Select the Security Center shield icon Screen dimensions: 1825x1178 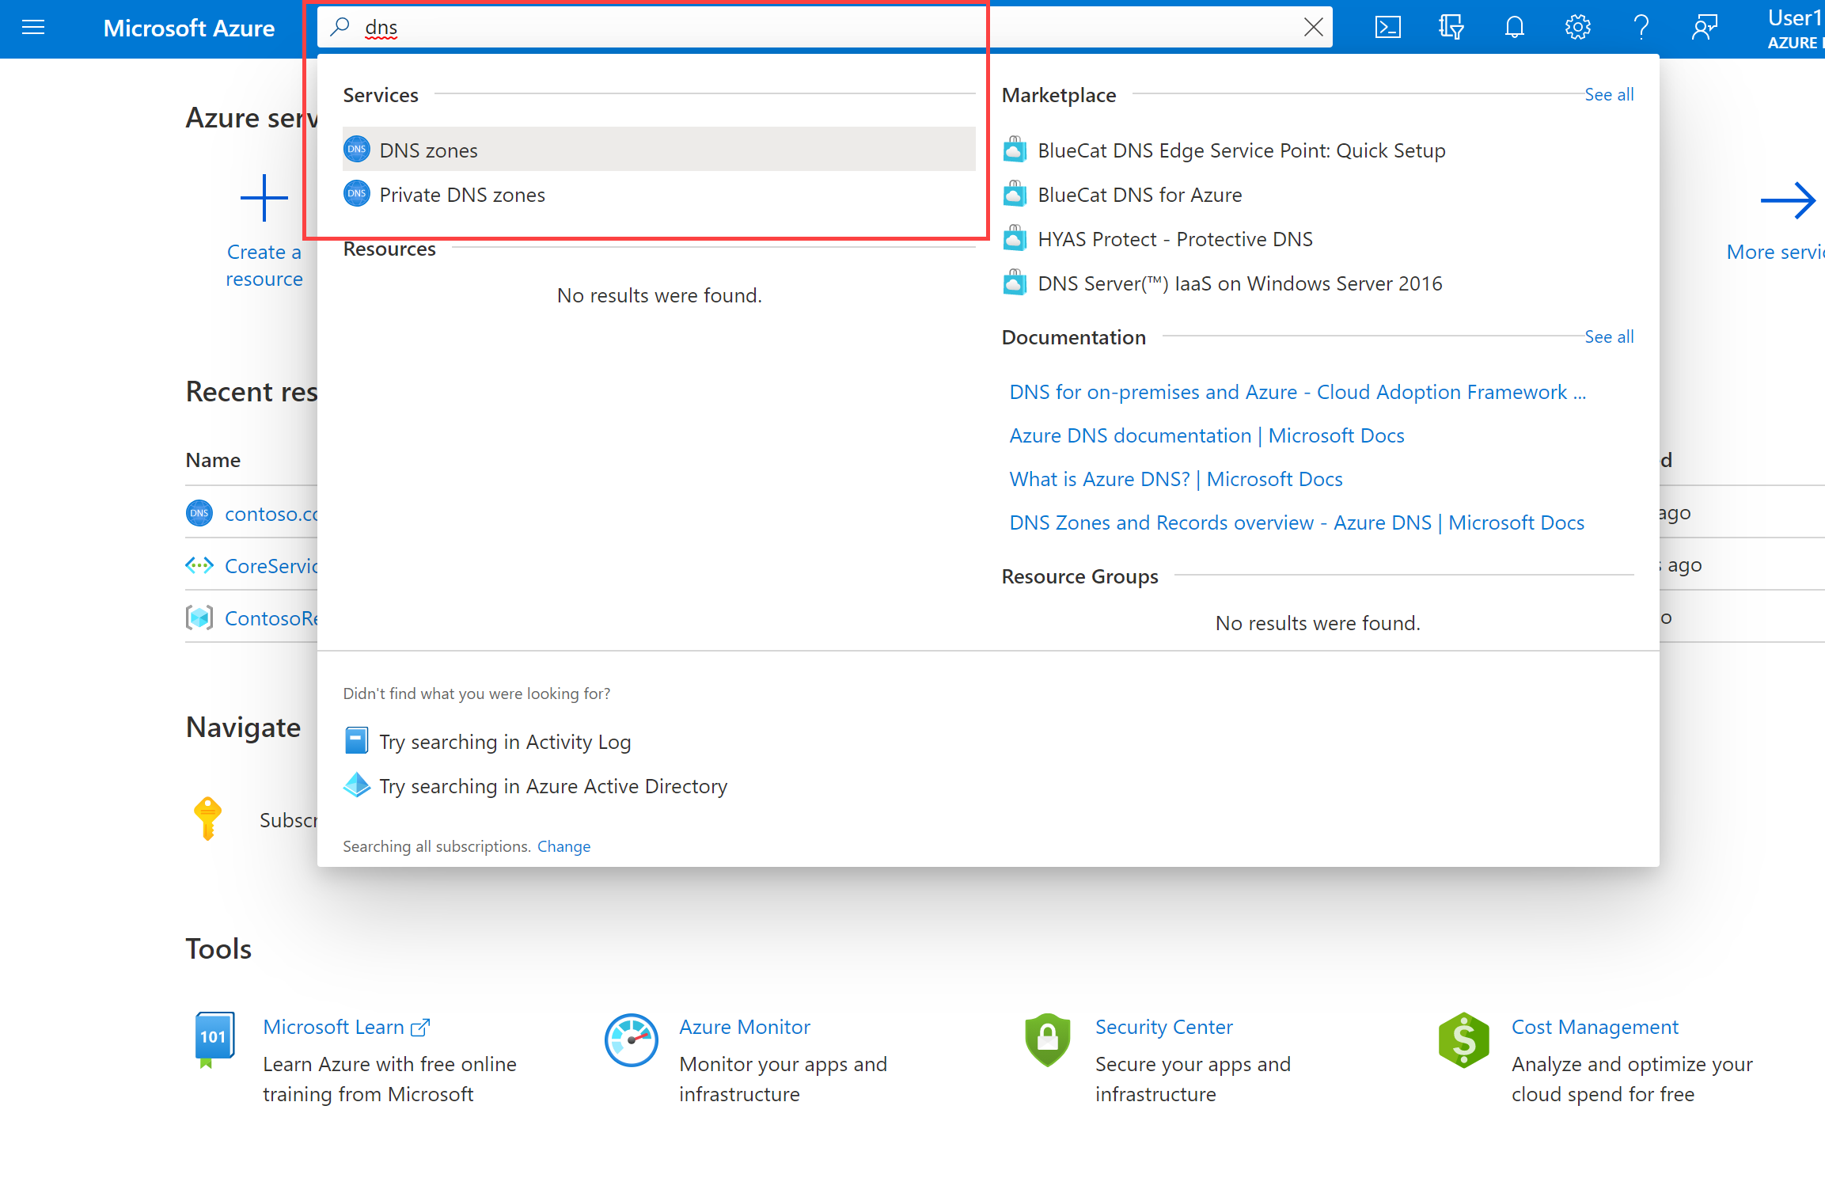click(1046, 1039)
